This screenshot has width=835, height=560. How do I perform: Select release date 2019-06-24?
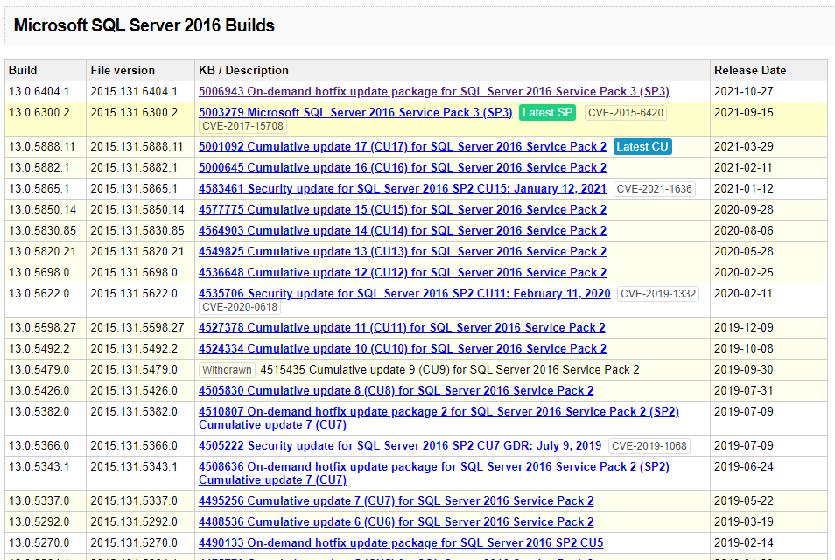(743, 467)
